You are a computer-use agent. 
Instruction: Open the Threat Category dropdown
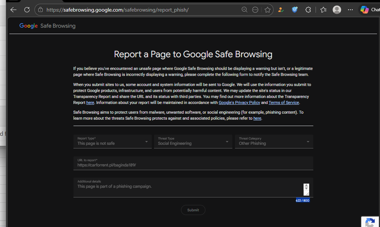274,141
